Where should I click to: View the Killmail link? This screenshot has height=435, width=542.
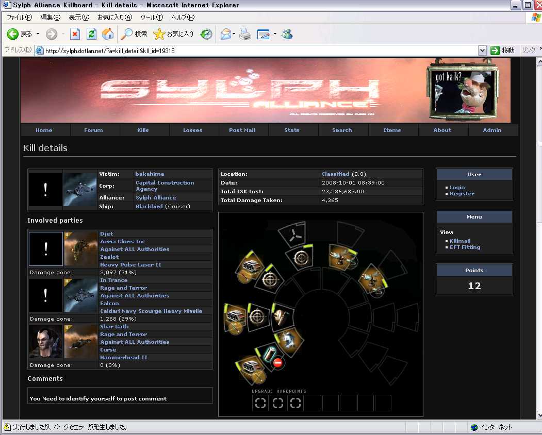(x=460, y=241)
